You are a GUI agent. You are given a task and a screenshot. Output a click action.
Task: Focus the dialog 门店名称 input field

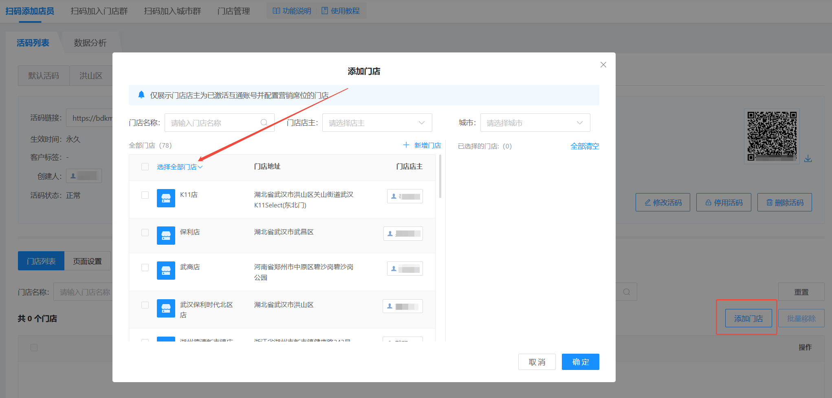pyautogui.click(x=220, y=123)
